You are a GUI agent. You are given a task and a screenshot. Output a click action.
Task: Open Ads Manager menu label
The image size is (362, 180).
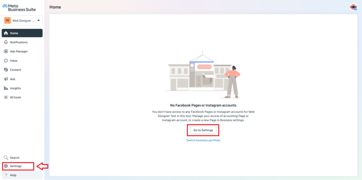click(19, 52)
